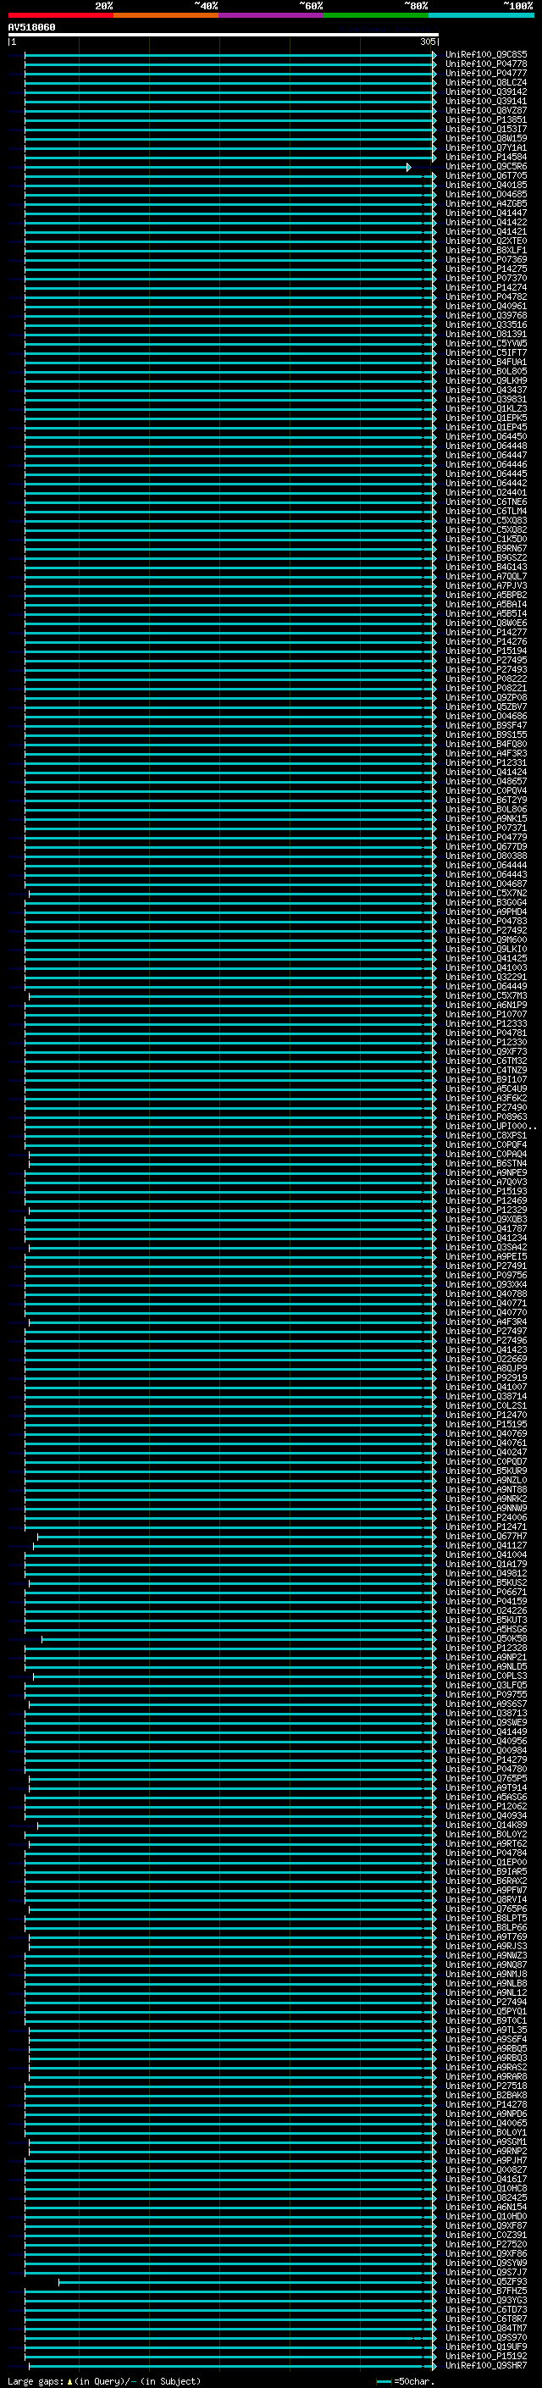This screenshot has width=542, height=2388.
Task: Click the red 20% identity legend segment
Action: coord(60,15)
